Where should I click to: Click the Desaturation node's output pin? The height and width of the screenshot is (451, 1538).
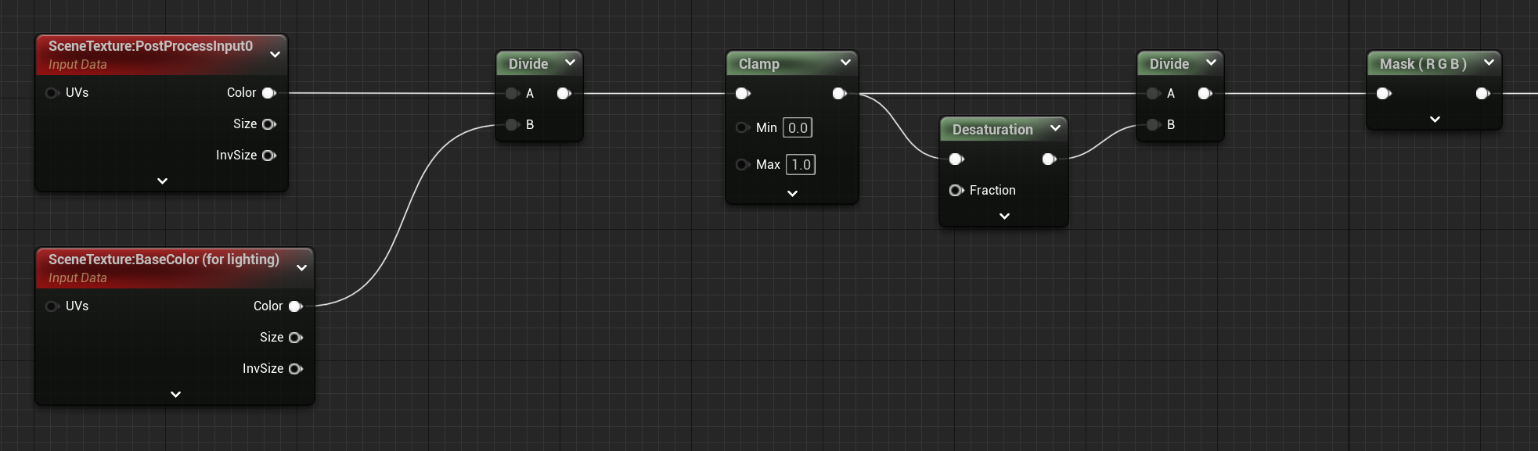click(1050, 159)
